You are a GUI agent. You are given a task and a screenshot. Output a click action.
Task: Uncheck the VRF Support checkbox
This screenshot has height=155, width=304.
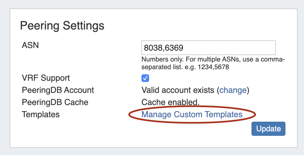pos(145,78)
